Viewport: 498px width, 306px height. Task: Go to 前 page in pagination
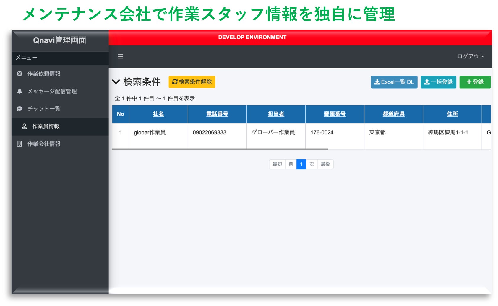tap(291, 164)
